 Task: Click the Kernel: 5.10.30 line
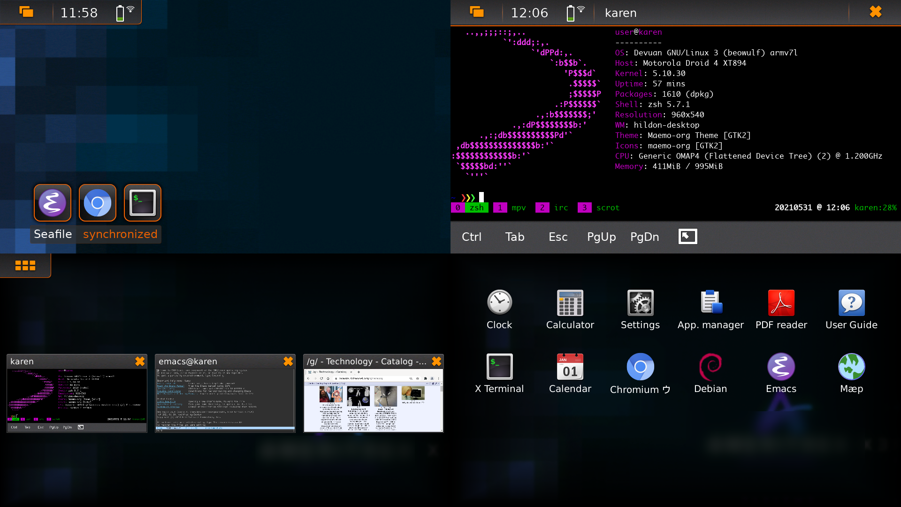click(x=650, y=73)
